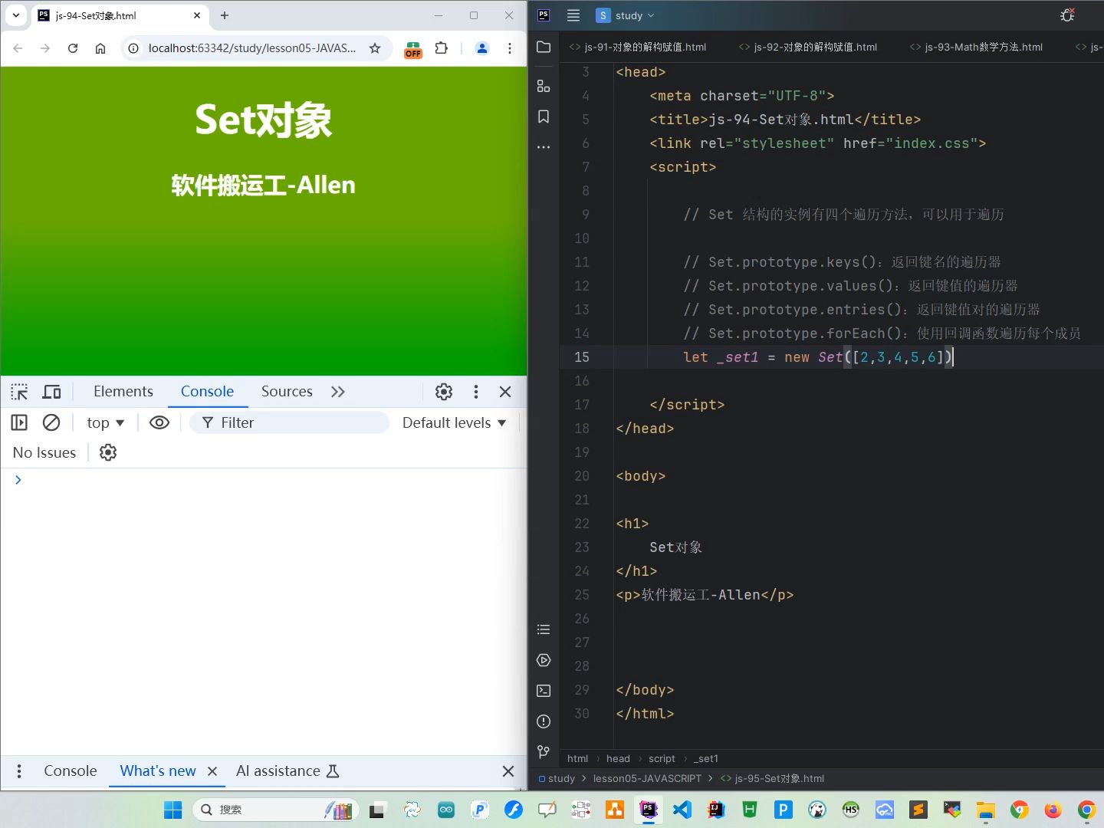Bookmark this page with the star icon

point(375,48)
